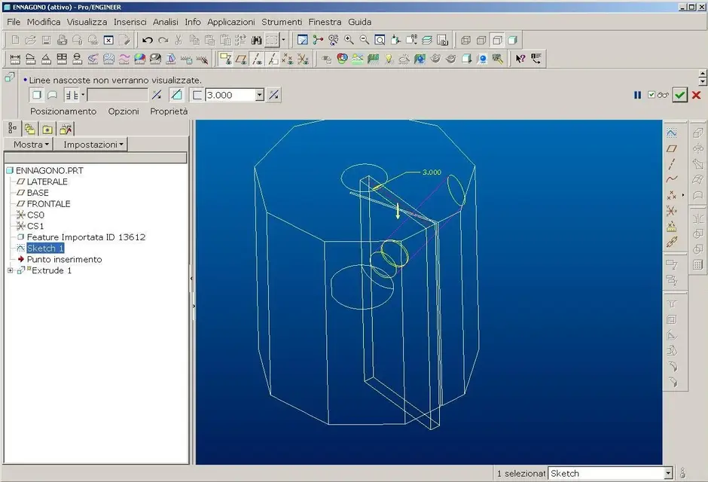Open the Proprietà panel
The height and width of the screenshot is (482, 708).
(x=169, y=111)
